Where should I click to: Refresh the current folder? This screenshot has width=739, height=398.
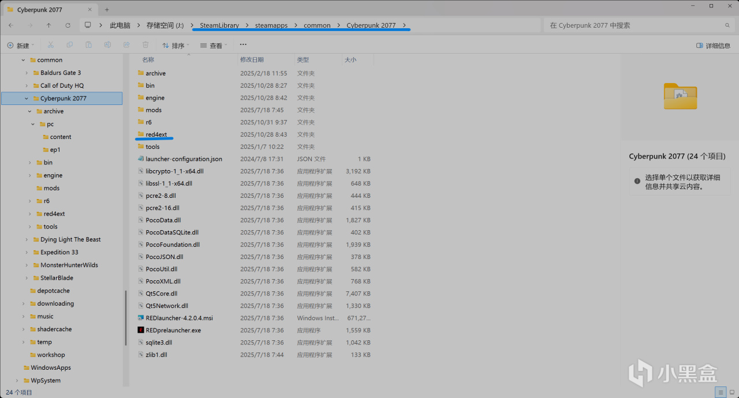(68, 25)
